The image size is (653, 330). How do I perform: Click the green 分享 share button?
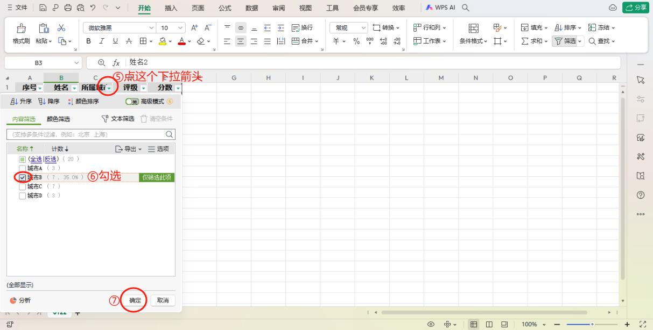[x=635, y=8]
